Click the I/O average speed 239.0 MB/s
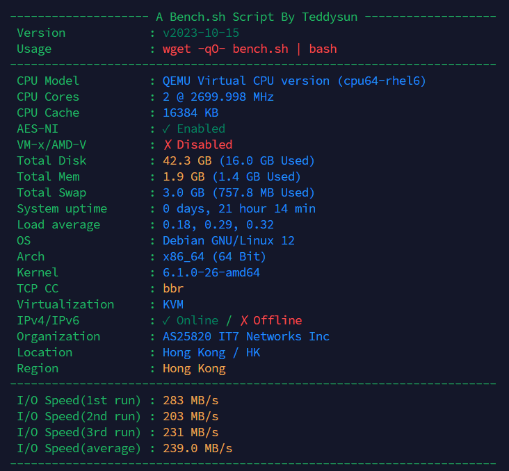509x471 pixels. [x=197, y=448]
